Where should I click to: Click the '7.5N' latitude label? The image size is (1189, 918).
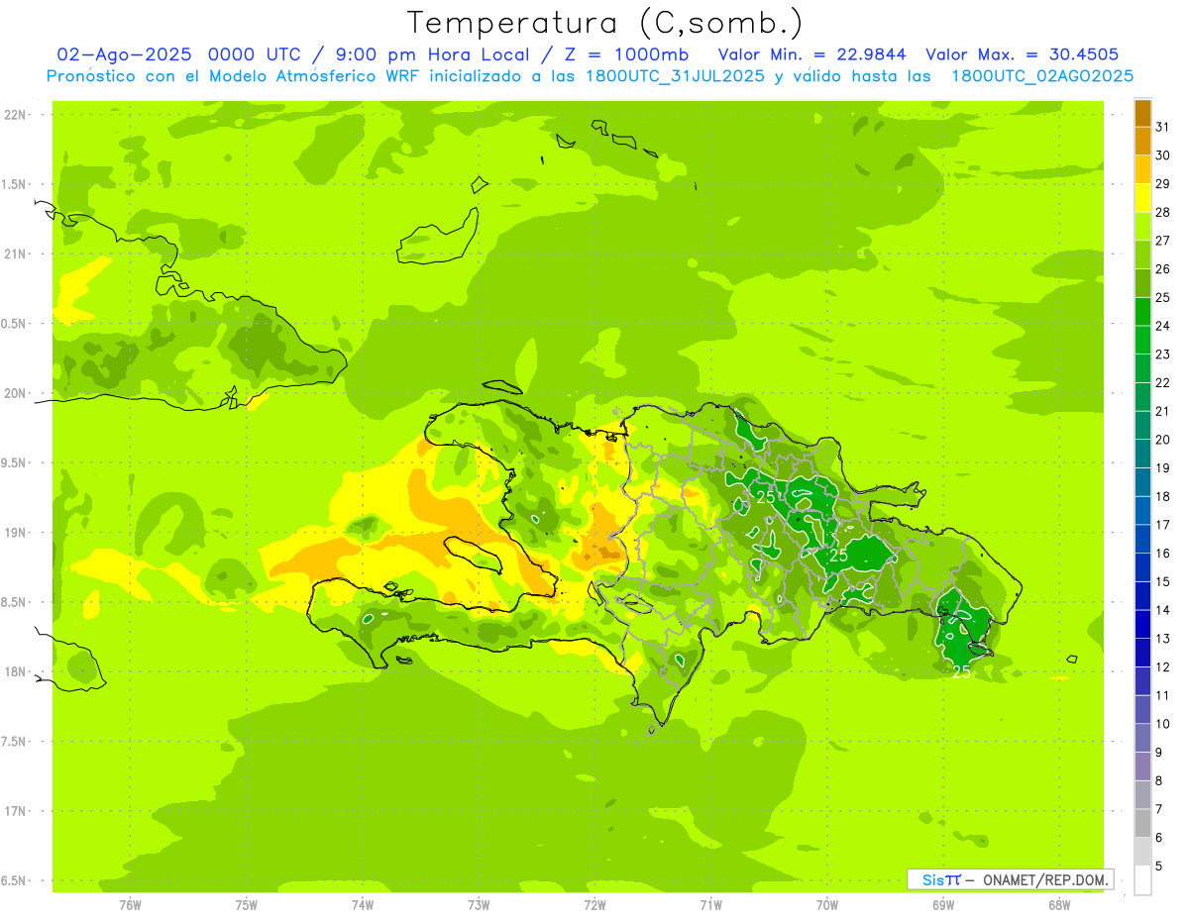tap(15, 742)
